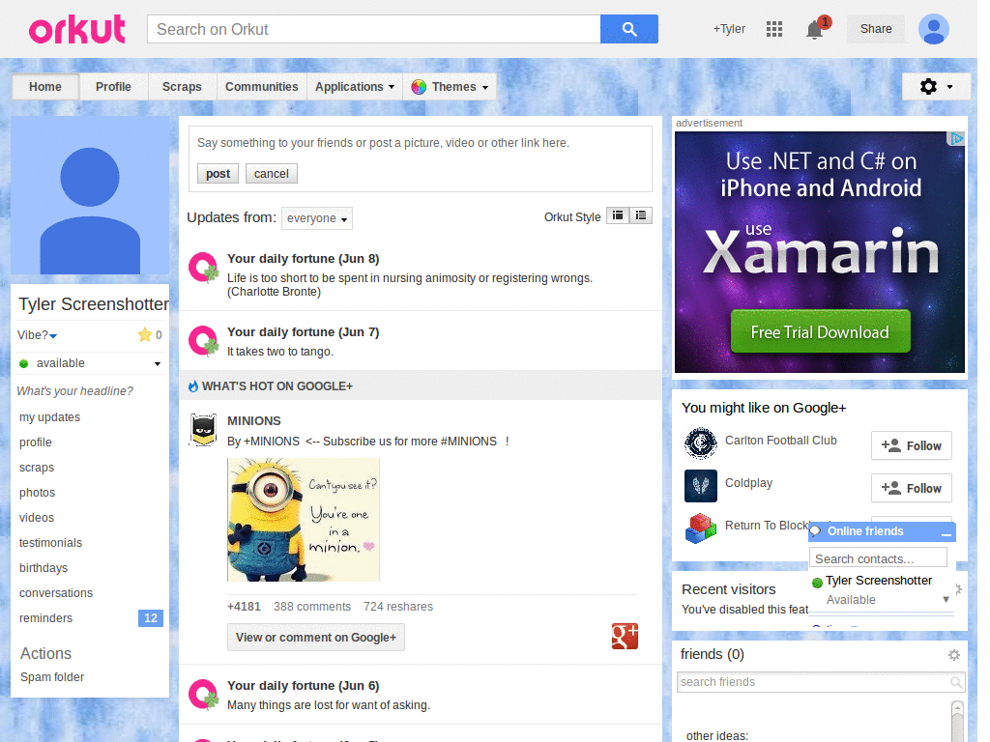Viewport: 990px width, 742px height.
Task: Click the +Tyler header link
Action: (x=729, y=29)
